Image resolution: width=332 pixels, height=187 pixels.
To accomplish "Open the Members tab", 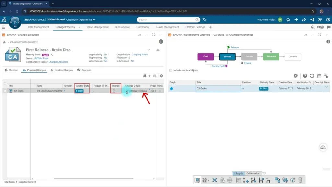I will click(x=11, y=70).
